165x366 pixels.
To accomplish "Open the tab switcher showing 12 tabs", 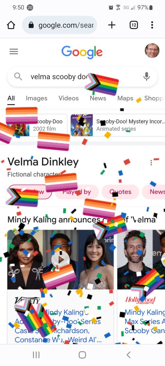I will point(134,25).
